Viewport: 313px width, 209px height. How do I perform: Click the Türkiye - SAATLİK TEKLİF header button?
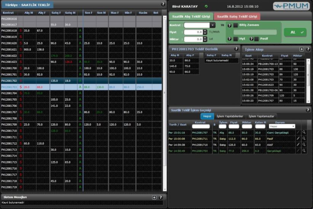tap(27, 5)
